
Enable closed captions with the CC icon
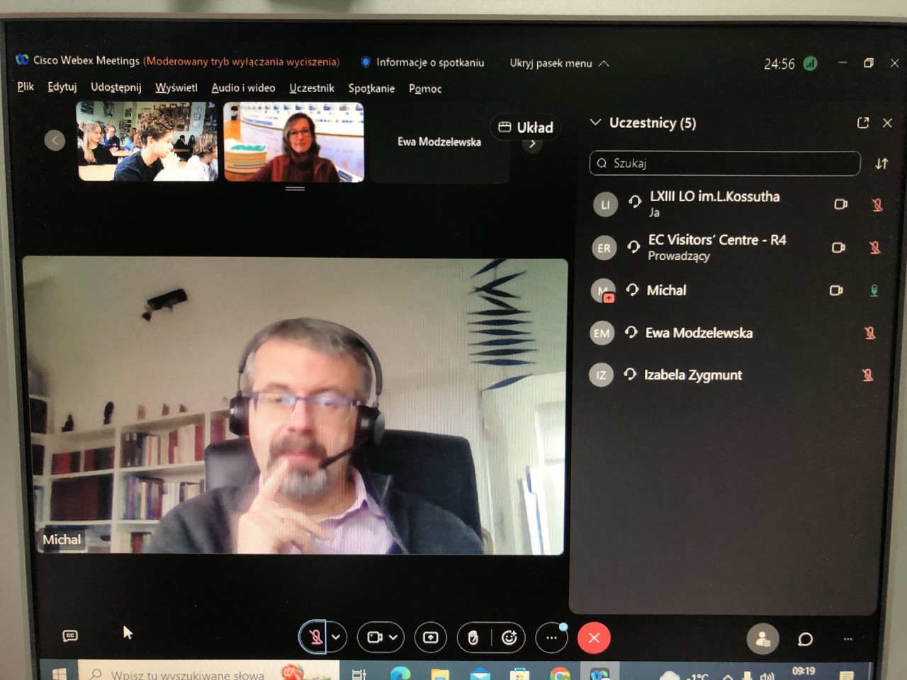pos(70,635)
